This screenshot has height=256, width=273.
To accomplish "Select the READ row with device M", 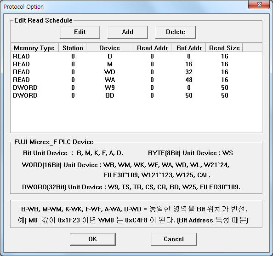I will click(136, 64).
